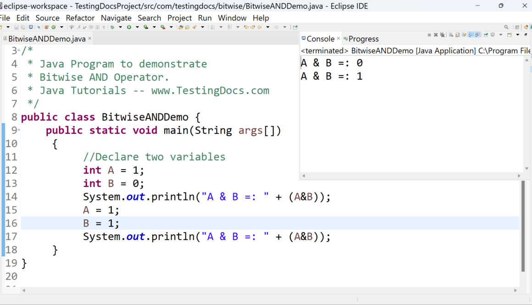Collapse the comment block at line 3
The width and height of the screenshot is (532, 305).
click(x=19, y=50)
